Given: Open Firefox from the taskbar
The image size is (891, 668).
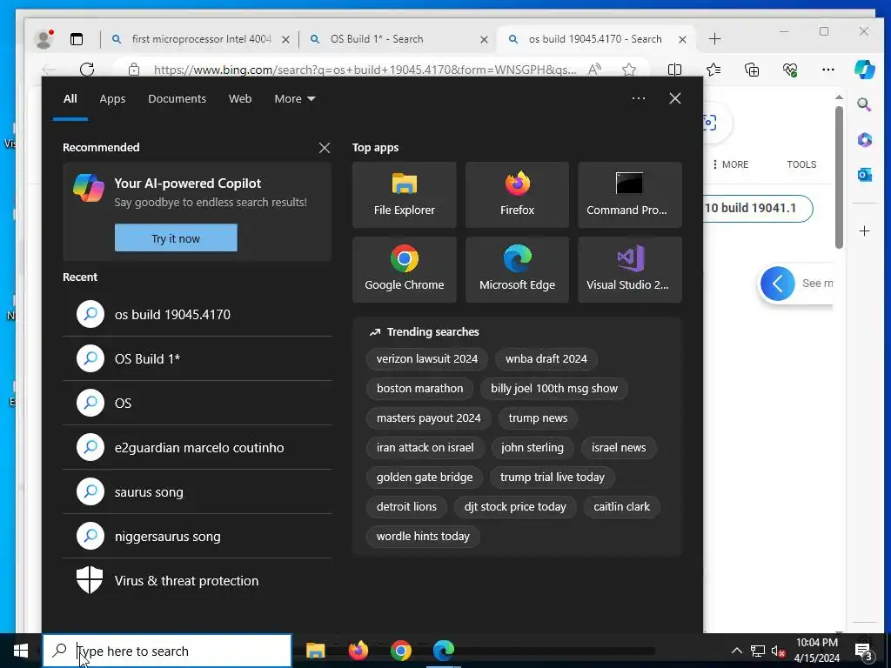Looking at the screenshot, I should click(358, 651).
